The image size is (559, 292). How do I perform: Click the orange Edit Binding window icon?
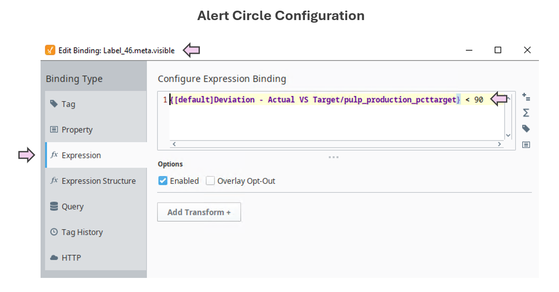pyautogui.click(x=50, y=50)
